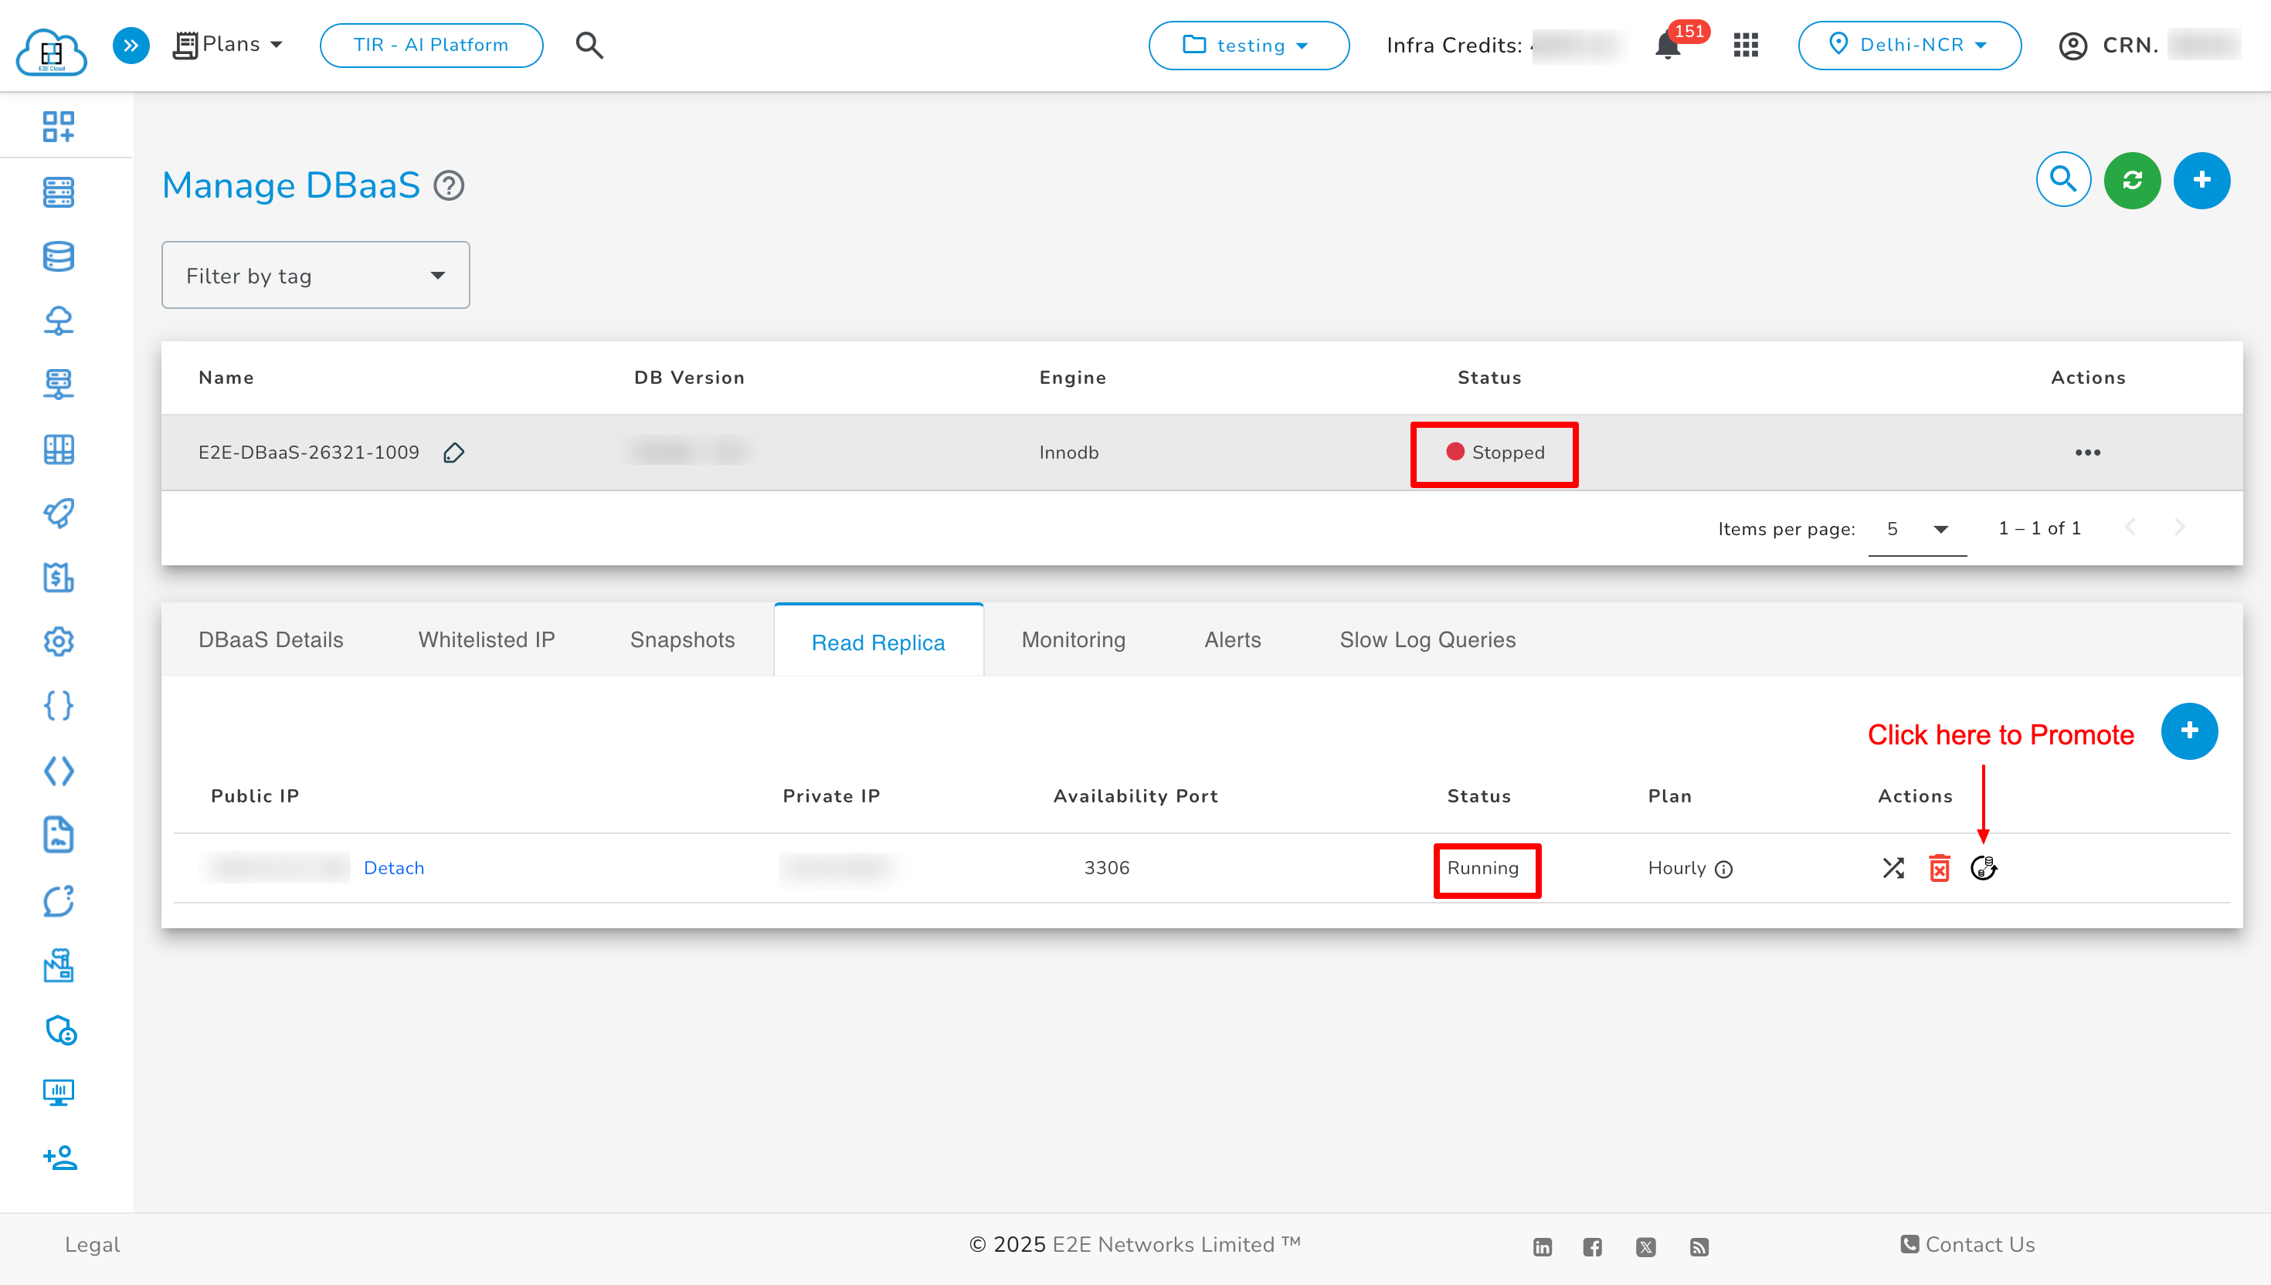Open the Items per page selector
This screenshot has height=1285, width=2271.
(1917, 529)
